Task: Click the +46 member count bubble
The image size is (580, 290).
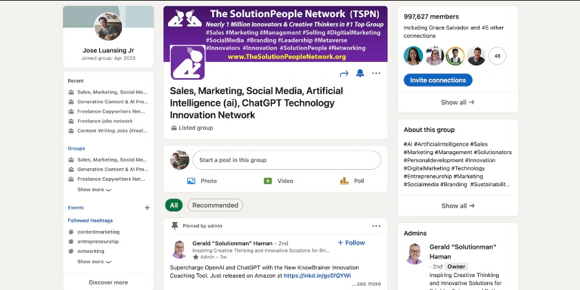Action: click(x=497, y=56)
